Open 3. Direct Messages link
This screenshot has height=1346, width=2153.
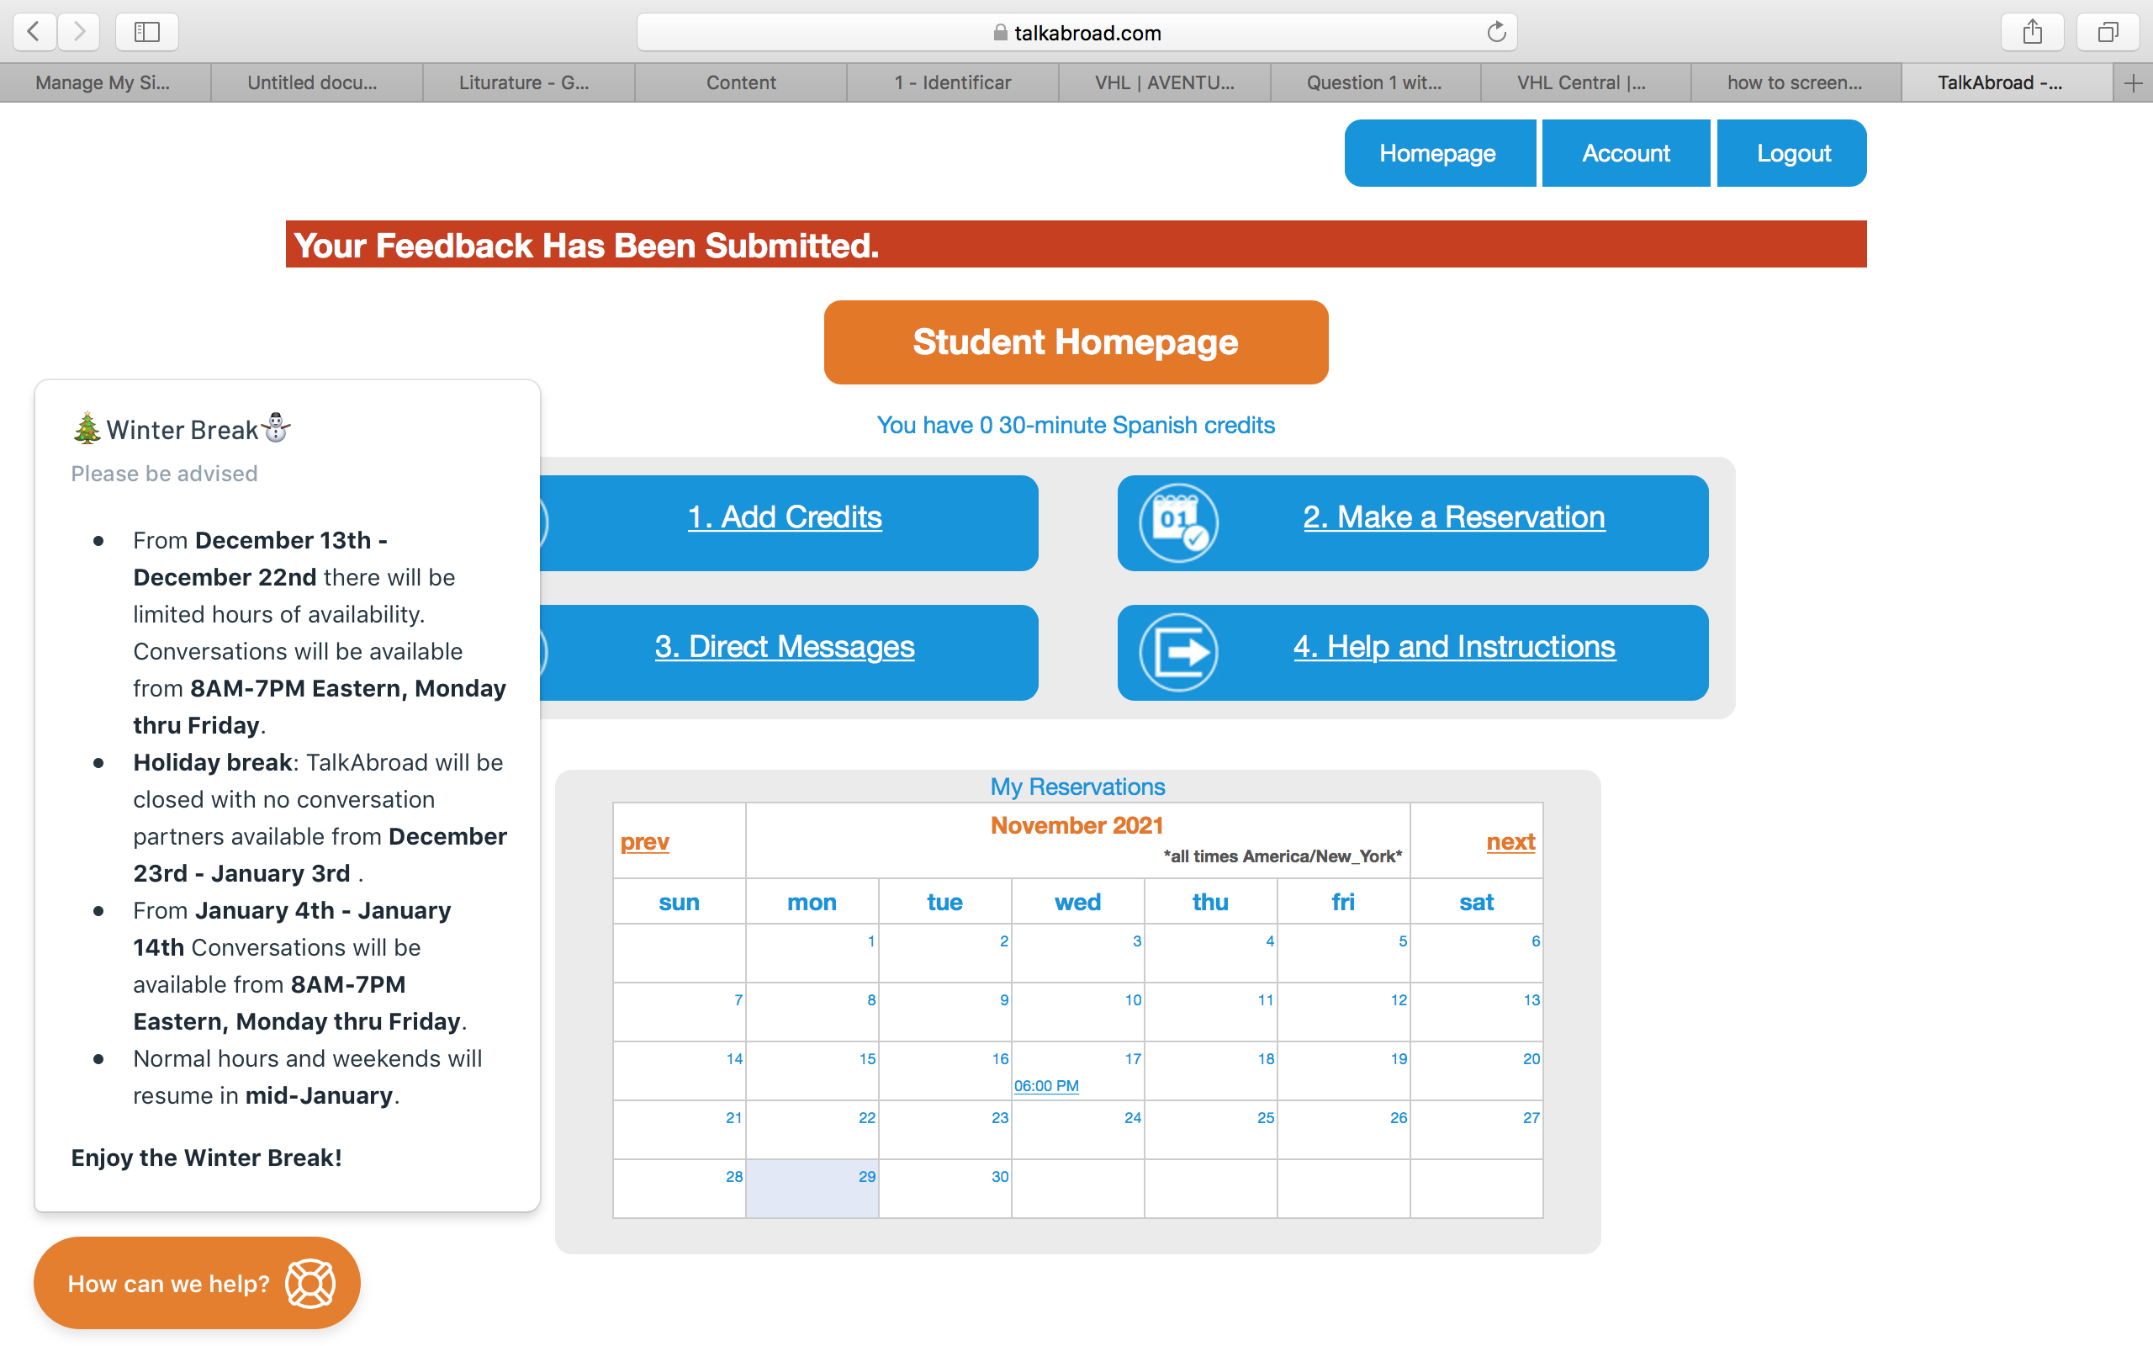(x=785, y=647)
